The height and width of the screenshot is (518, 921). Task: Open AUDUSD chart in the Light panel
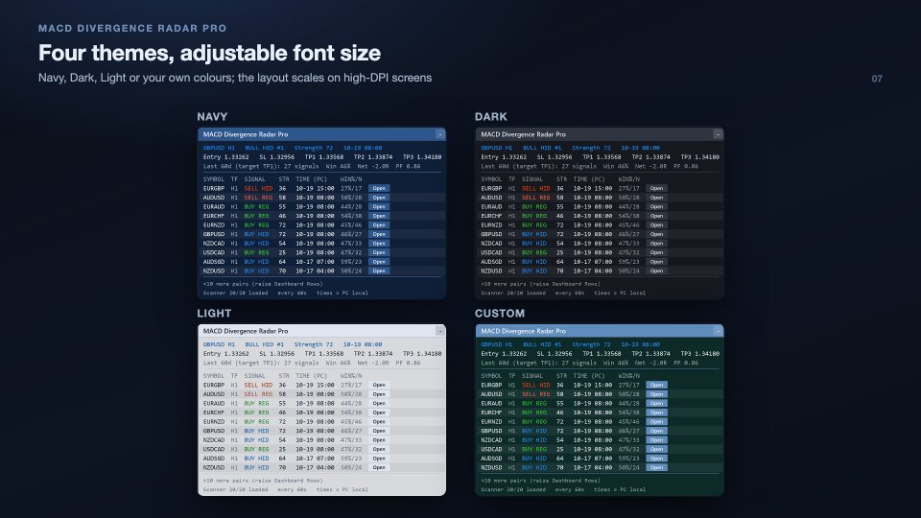pos(379,394)
